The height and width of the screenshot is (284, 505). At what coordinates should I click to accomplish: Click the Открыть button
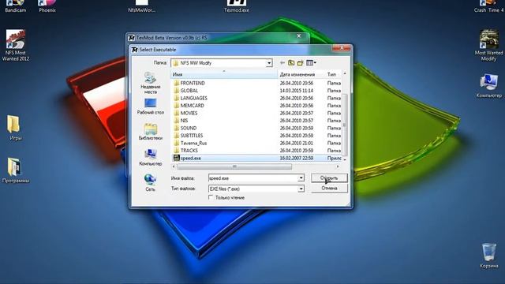329,177
